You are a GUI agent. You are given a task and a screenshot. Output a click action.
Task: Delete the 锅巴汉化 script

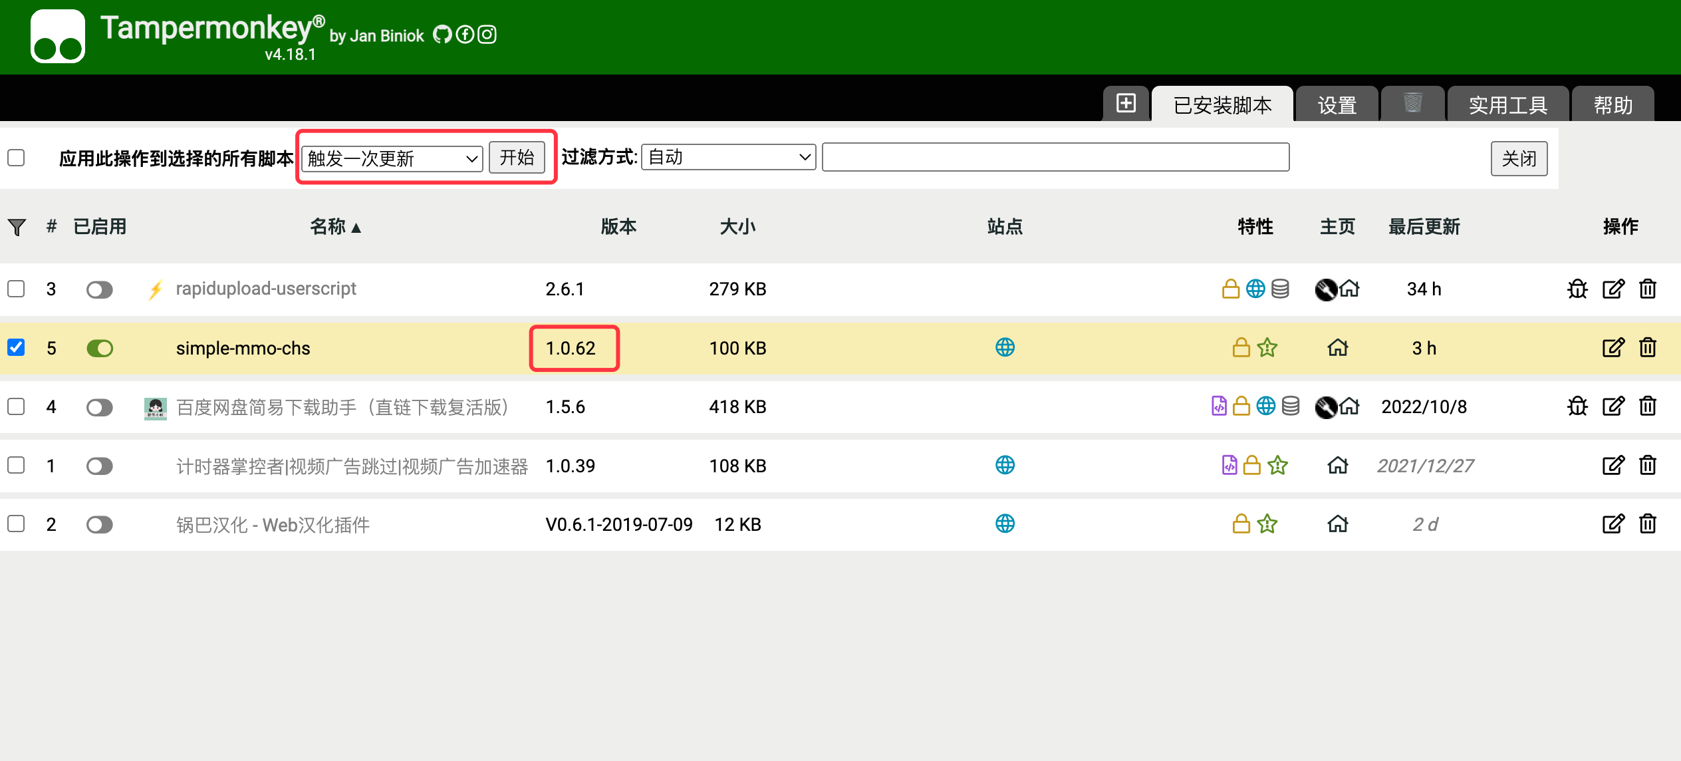pyautogui.click(x=1648, y=524)
